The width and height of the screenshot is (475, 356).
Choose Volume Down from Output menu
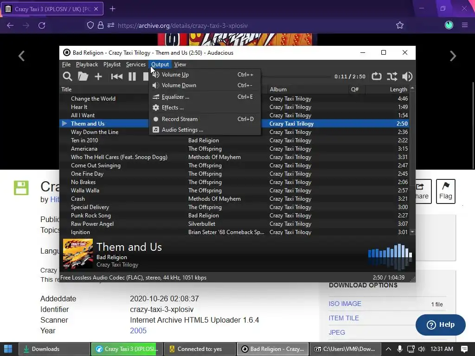205,85
